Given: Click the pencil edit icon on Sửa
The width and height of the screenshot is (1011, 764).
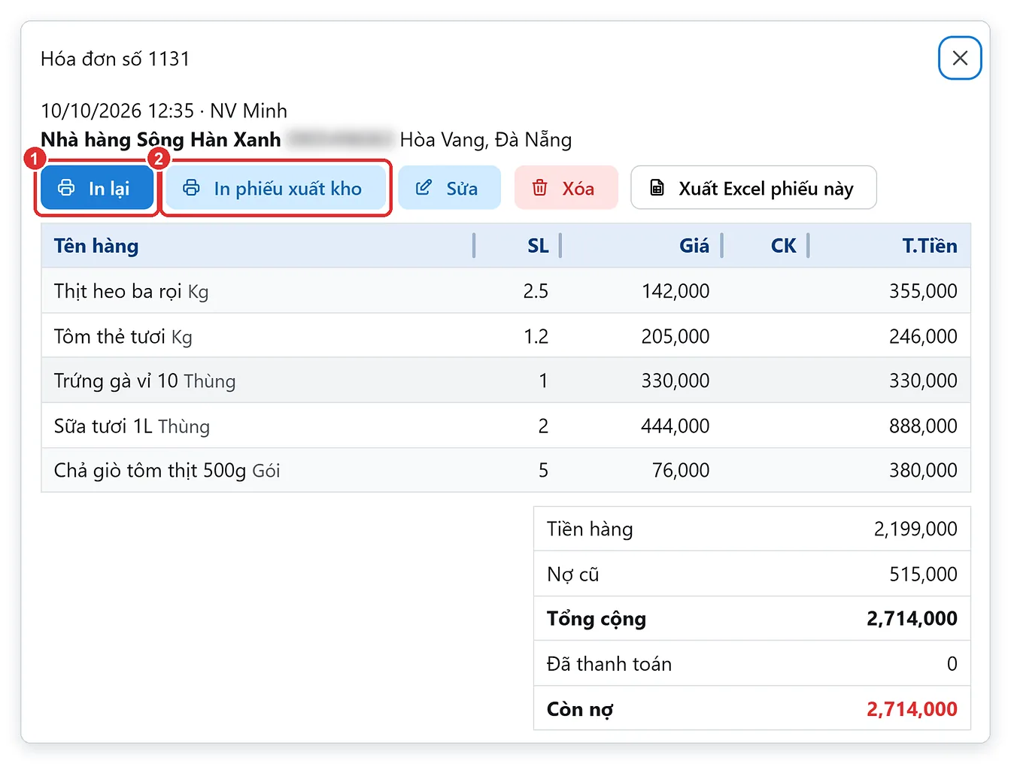Looking at the screenshot, I should [x=424, y=188].
